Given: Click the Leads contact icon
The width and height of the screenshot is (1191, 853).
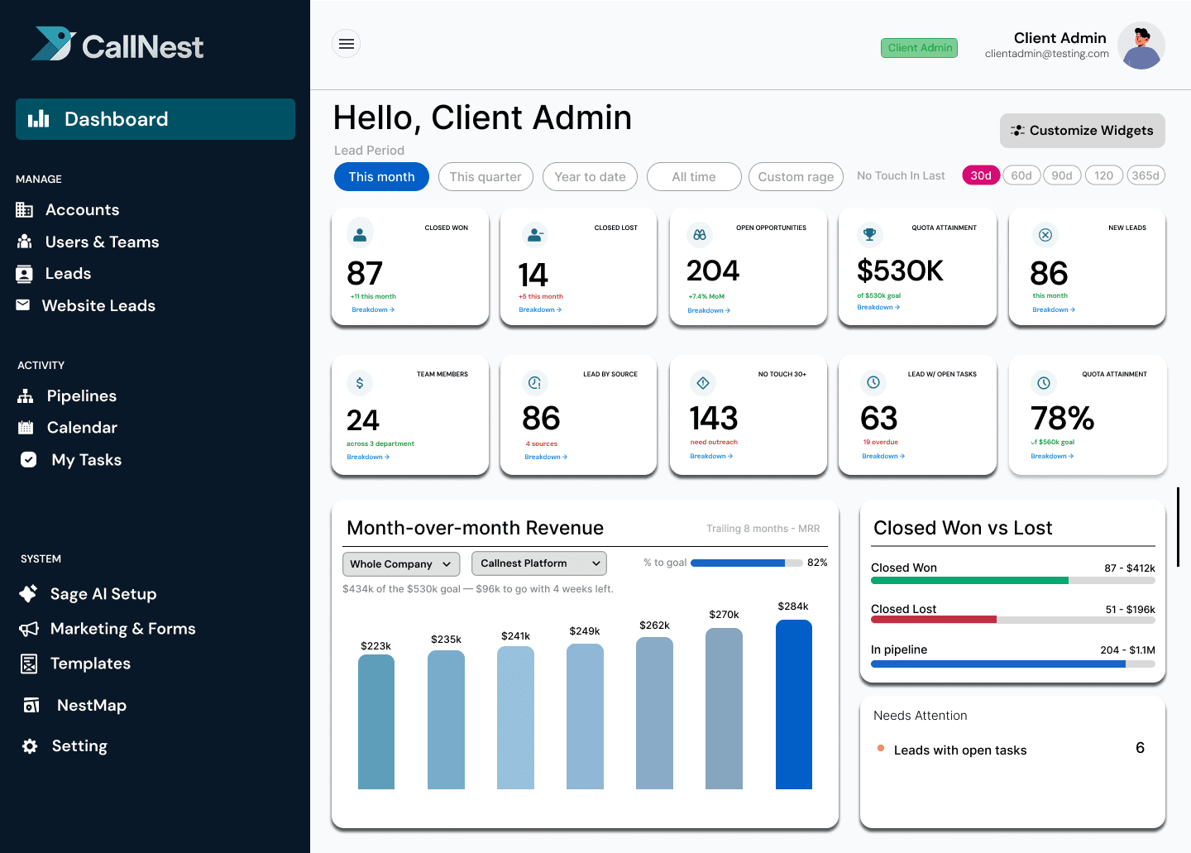Looking at the screenshot, I should (x=25, y=274).
